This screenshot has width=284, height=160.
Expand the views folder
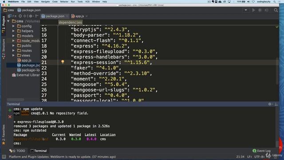tap(13, 56)
